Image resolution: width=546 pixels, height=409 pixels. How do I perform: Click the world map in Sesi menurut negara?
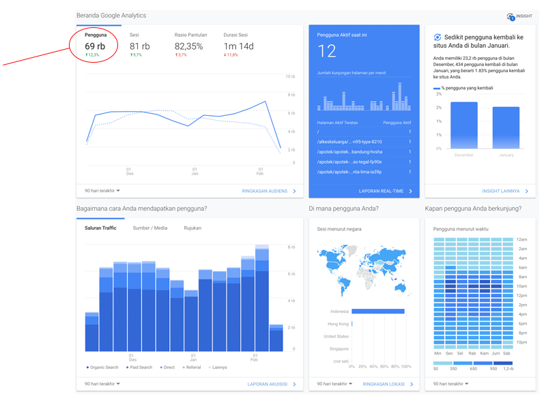(x=363, y=271)
